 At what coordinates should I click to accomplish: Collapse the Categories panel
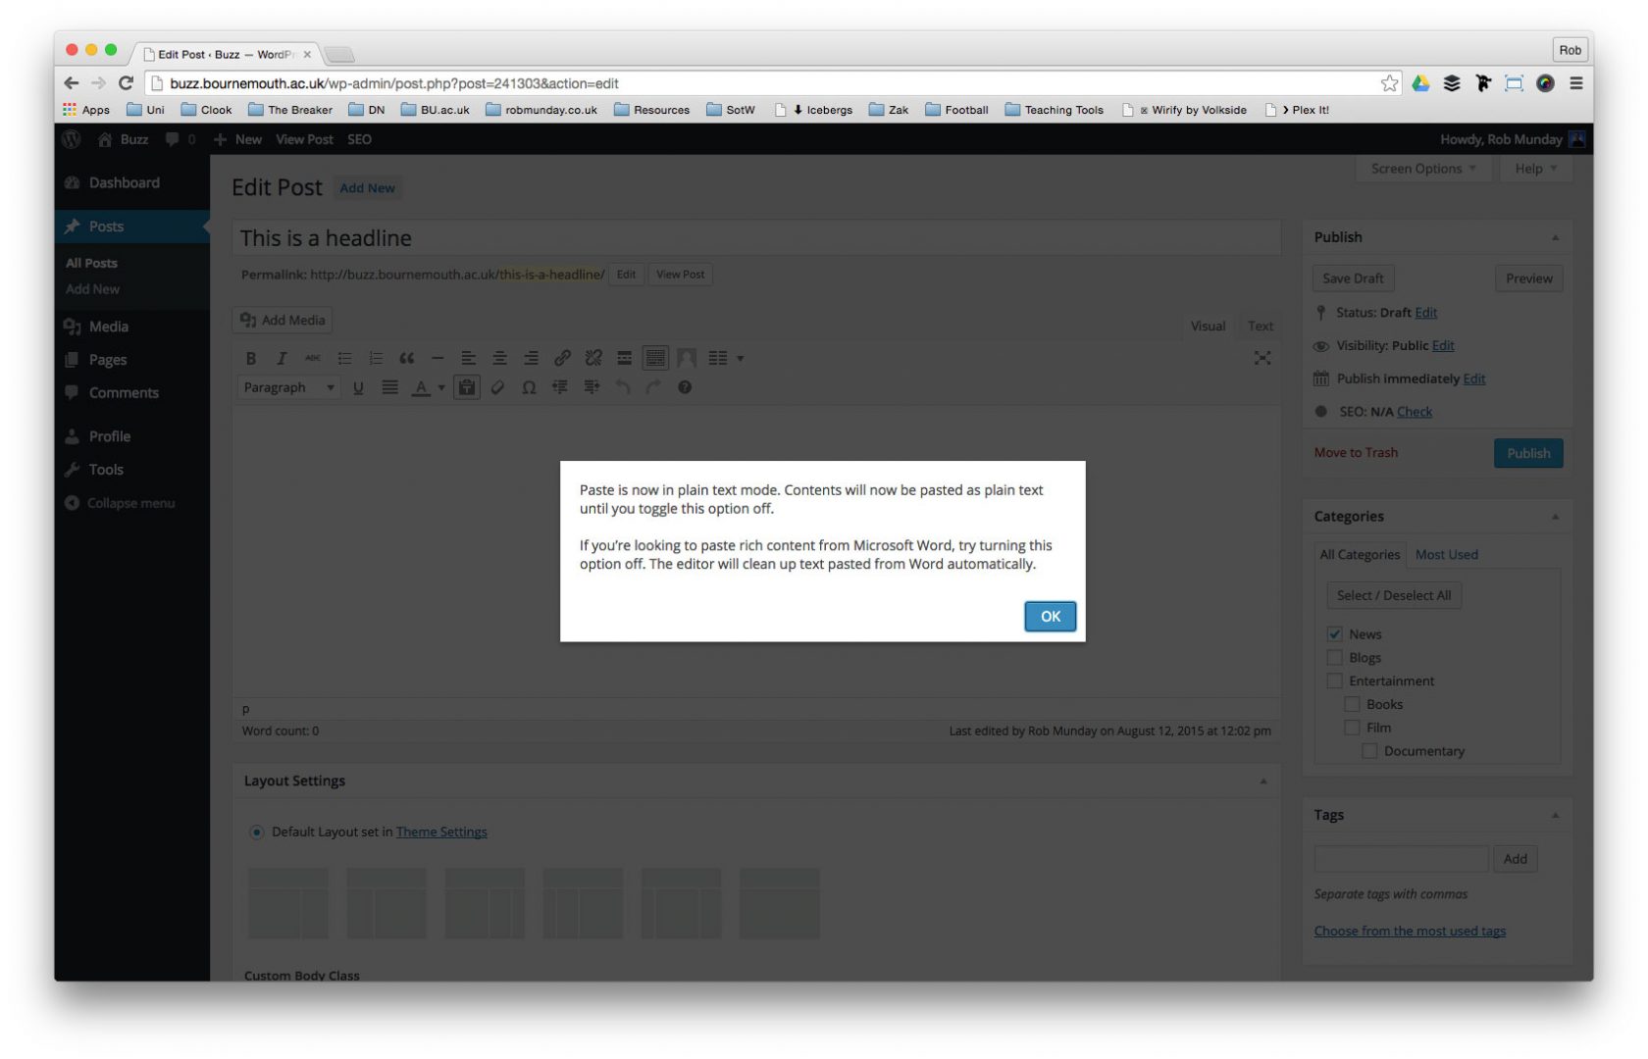pos(1555,517)
